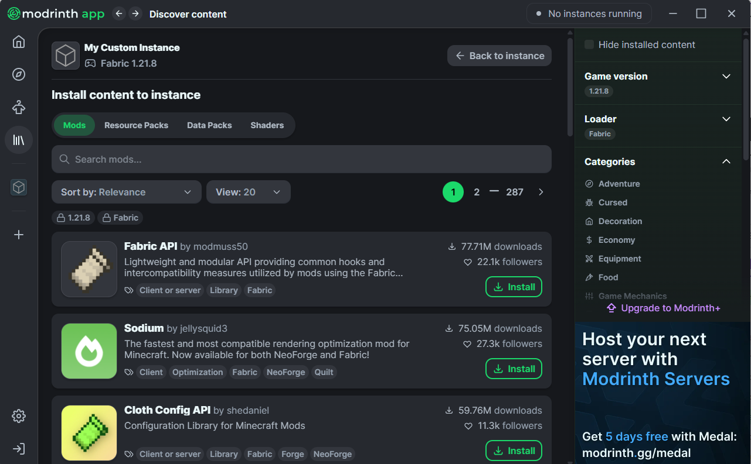Switch to the Mods tab
This screenshot has height=464, width=751.
pyautogui.click(x=74, y=125)
